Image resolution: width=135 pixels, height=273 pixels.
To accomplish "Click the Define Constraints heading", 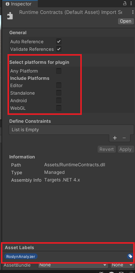I will [x=30, y=121].
